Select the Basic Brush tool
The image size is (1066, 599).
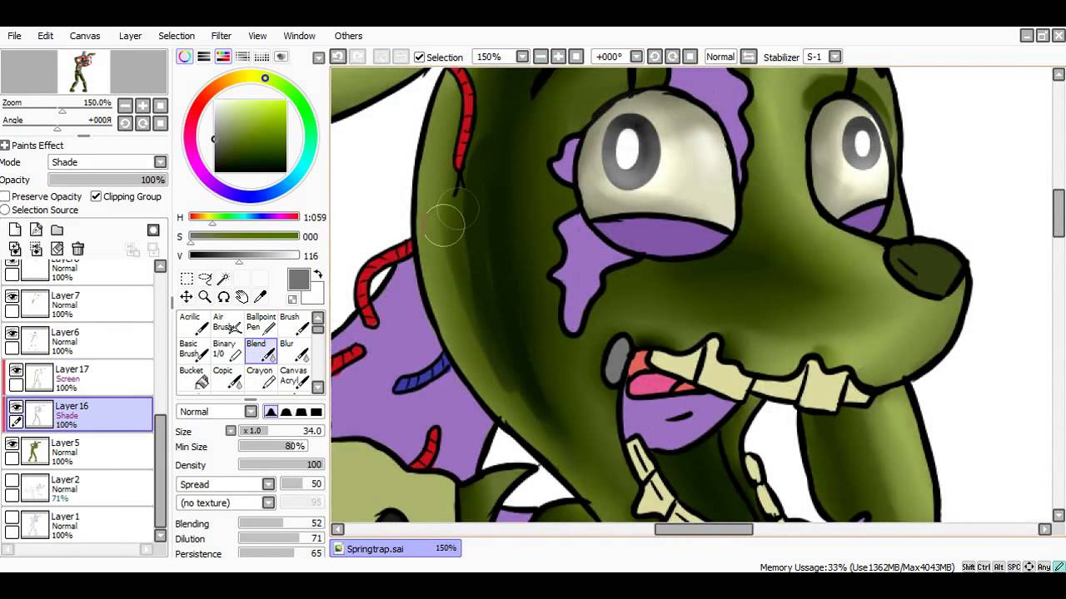(x=193, y=349)
